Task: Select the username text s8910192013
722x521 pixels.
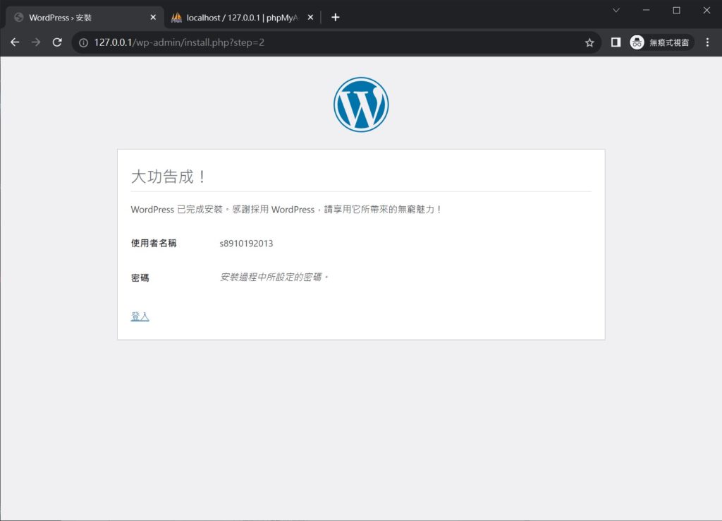Action: pos(246,244)
